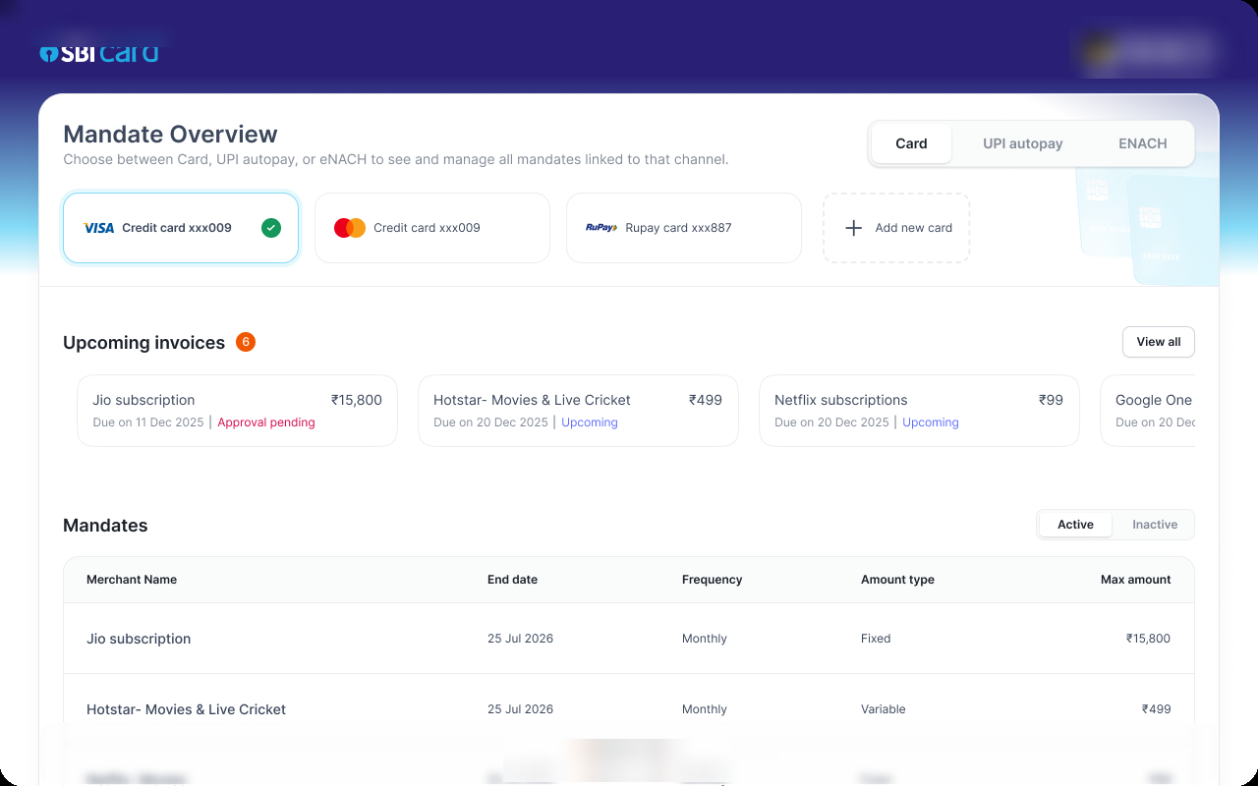Click the Visa logo on first card
The image size is (1258, 786).
click(99, 228)
